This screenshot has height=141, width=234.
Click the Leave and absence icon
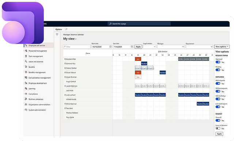pyautogui.click(x=26, y=62)
